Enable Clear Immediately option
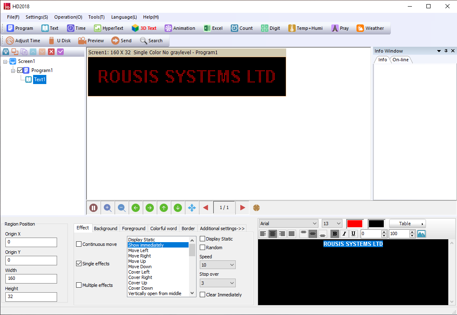This screenshot has height=315, width=457. (203, 295)
